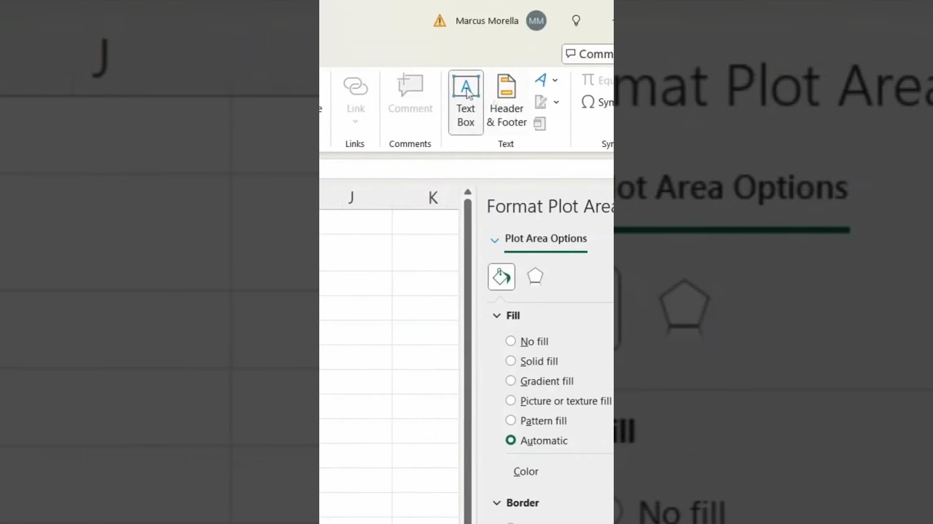Click the vertical scrollbar up arrow
This screenshot has width=933, height=524.
click(468, 192)
